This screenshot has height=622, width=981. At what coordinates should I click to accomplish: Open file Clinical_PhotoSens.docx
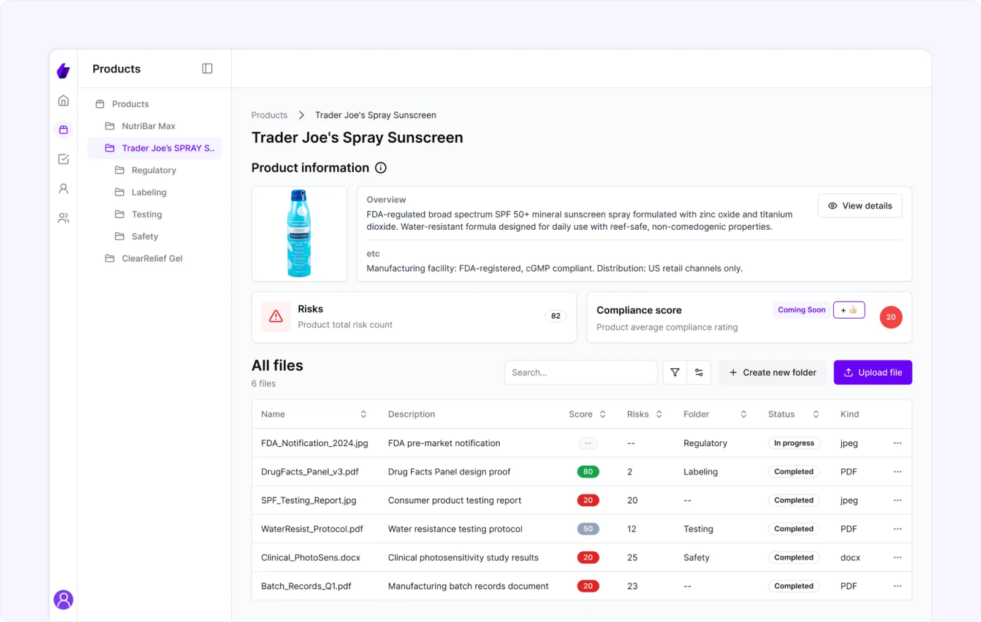point(311,558)
